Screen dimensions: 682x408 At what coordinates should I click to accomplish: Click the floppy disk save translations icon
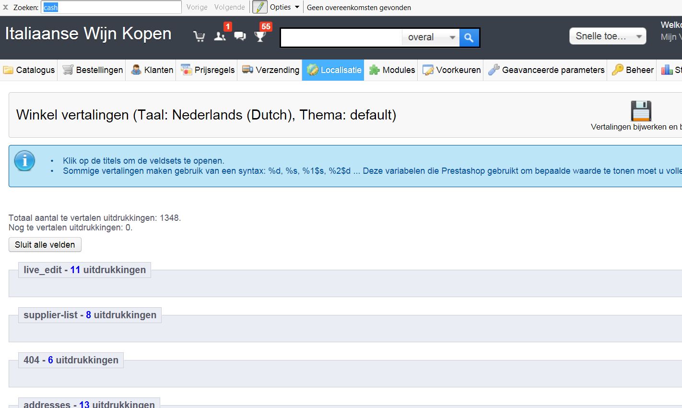pyautogui.click(x=641, y=111)
